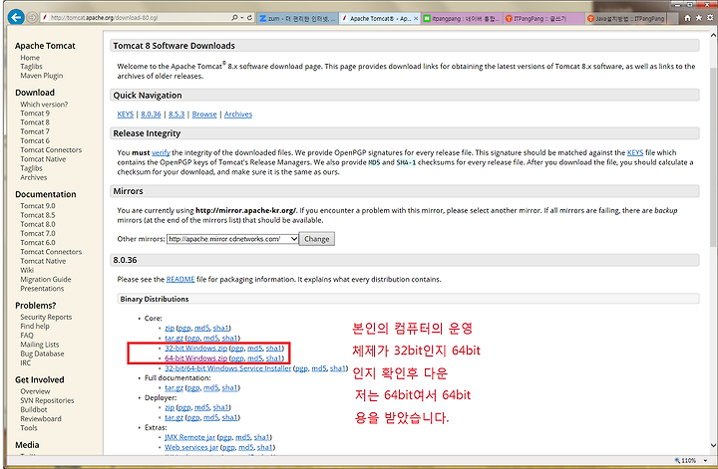Open browser tools with the gear icon

(710, 18)
